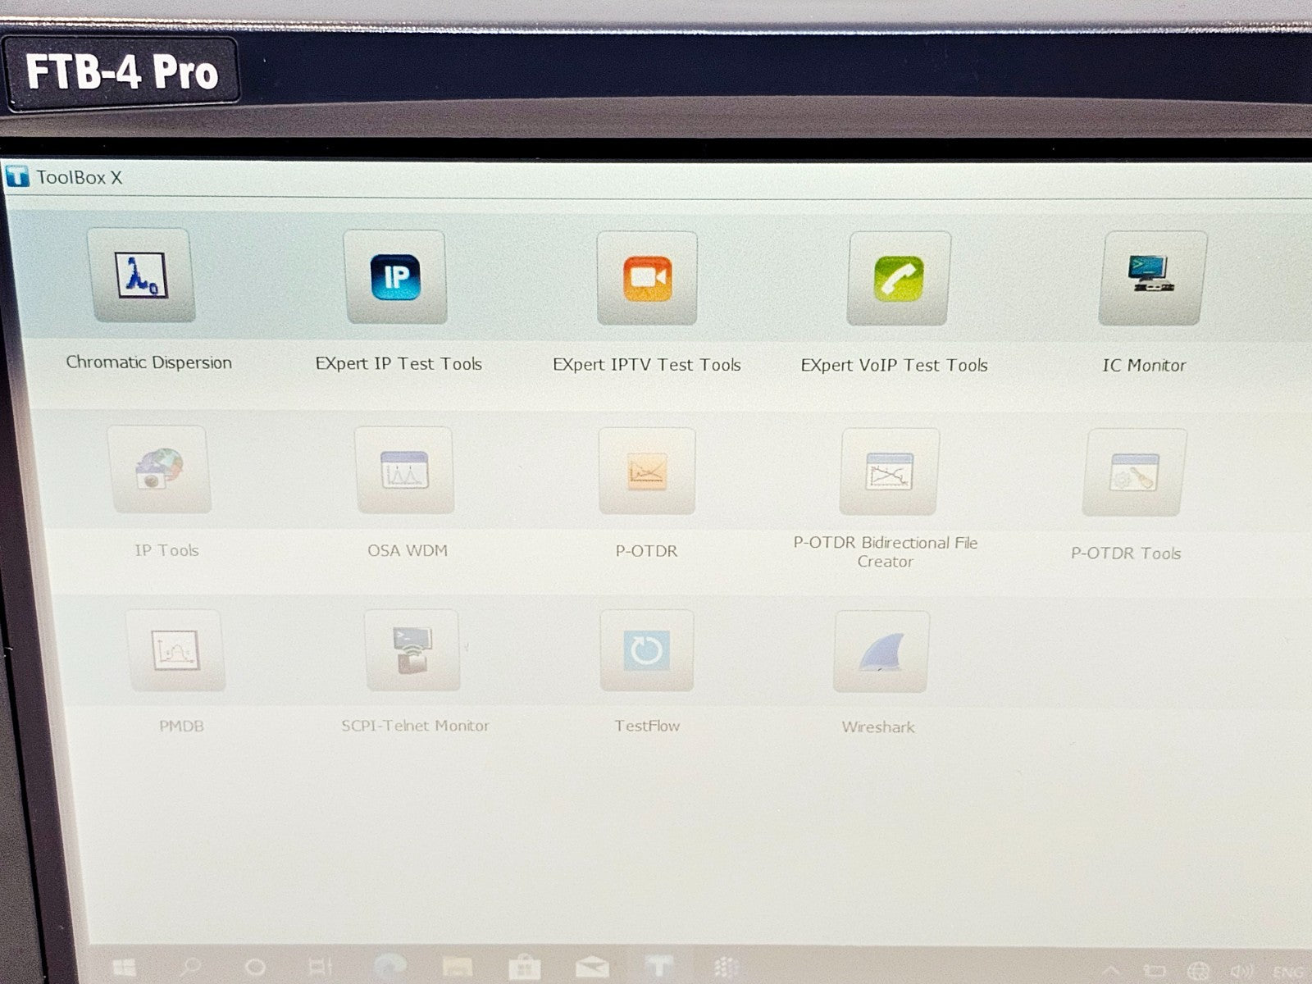
Task: Click the "OSA WDM" label
Action: 408,551
